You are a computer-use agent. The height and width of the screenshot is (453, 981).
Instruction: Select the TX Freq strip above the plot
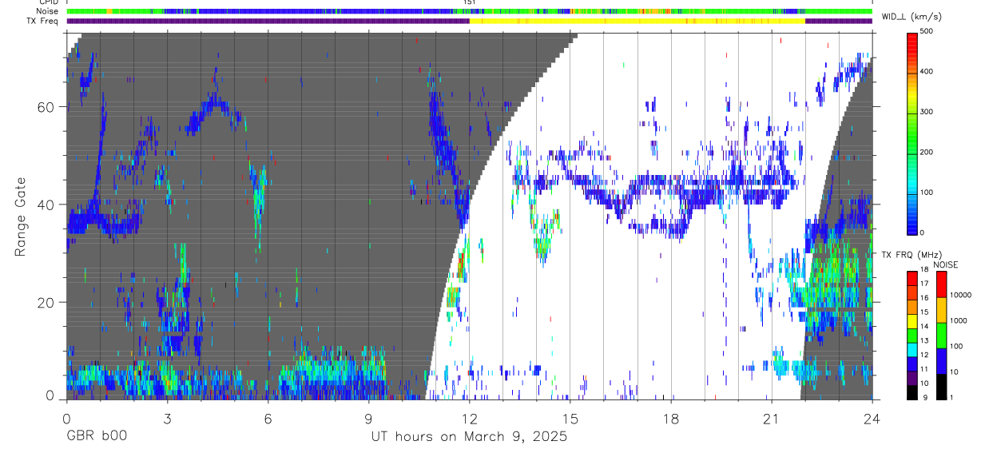[469, 21]
